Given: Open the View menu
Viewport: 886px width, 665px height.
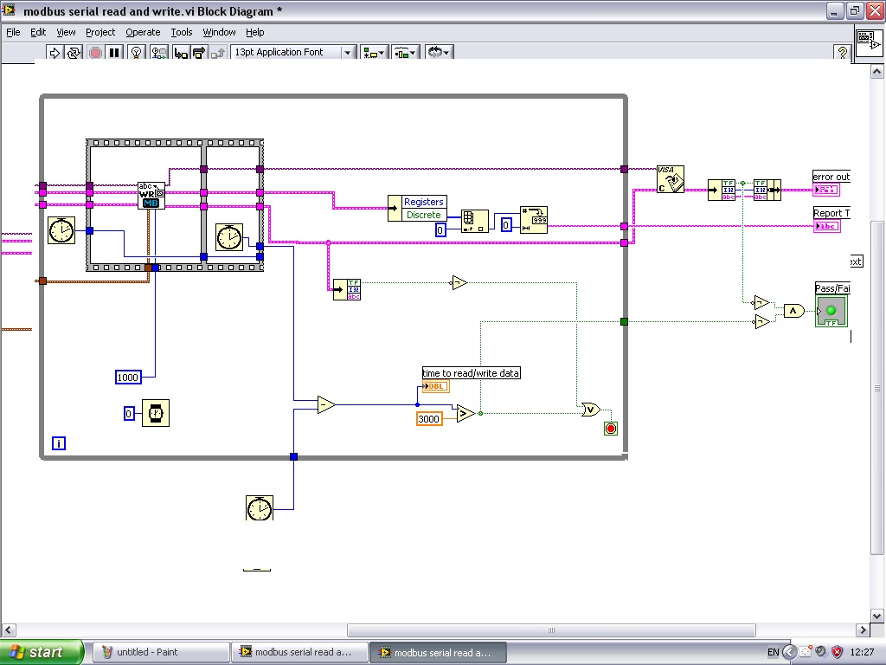Looking at the screenshot, I should [x=66, y=32].
